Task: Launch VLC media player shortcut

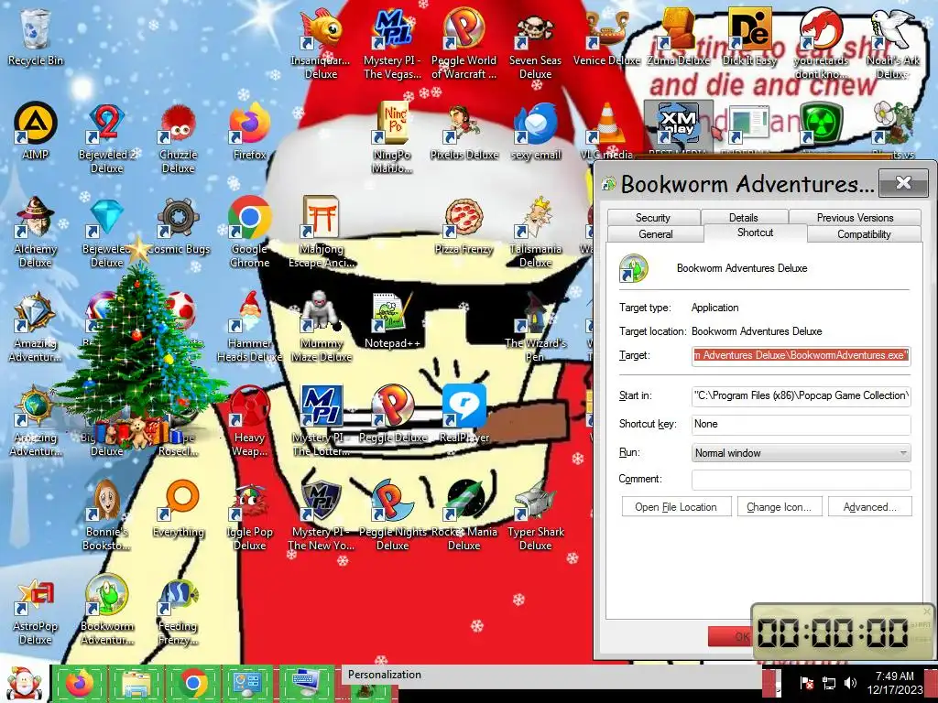Action: click(606, 132)
